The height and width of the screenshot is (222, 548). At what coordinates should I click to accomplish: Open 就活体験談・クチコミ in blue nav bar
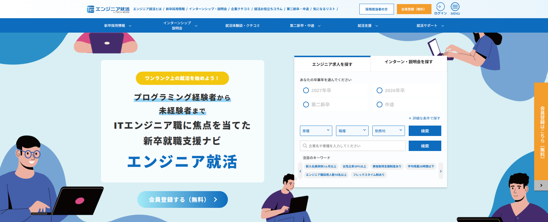[x=243, y=26]
